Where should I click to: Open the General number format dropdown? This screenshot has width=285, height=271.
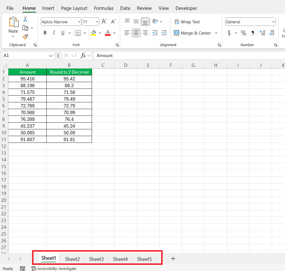(273, 22)
